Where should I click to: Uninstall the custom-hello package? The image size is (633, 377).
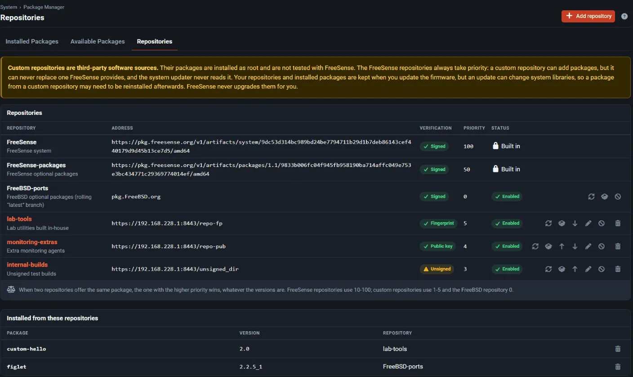coord(618,349)
